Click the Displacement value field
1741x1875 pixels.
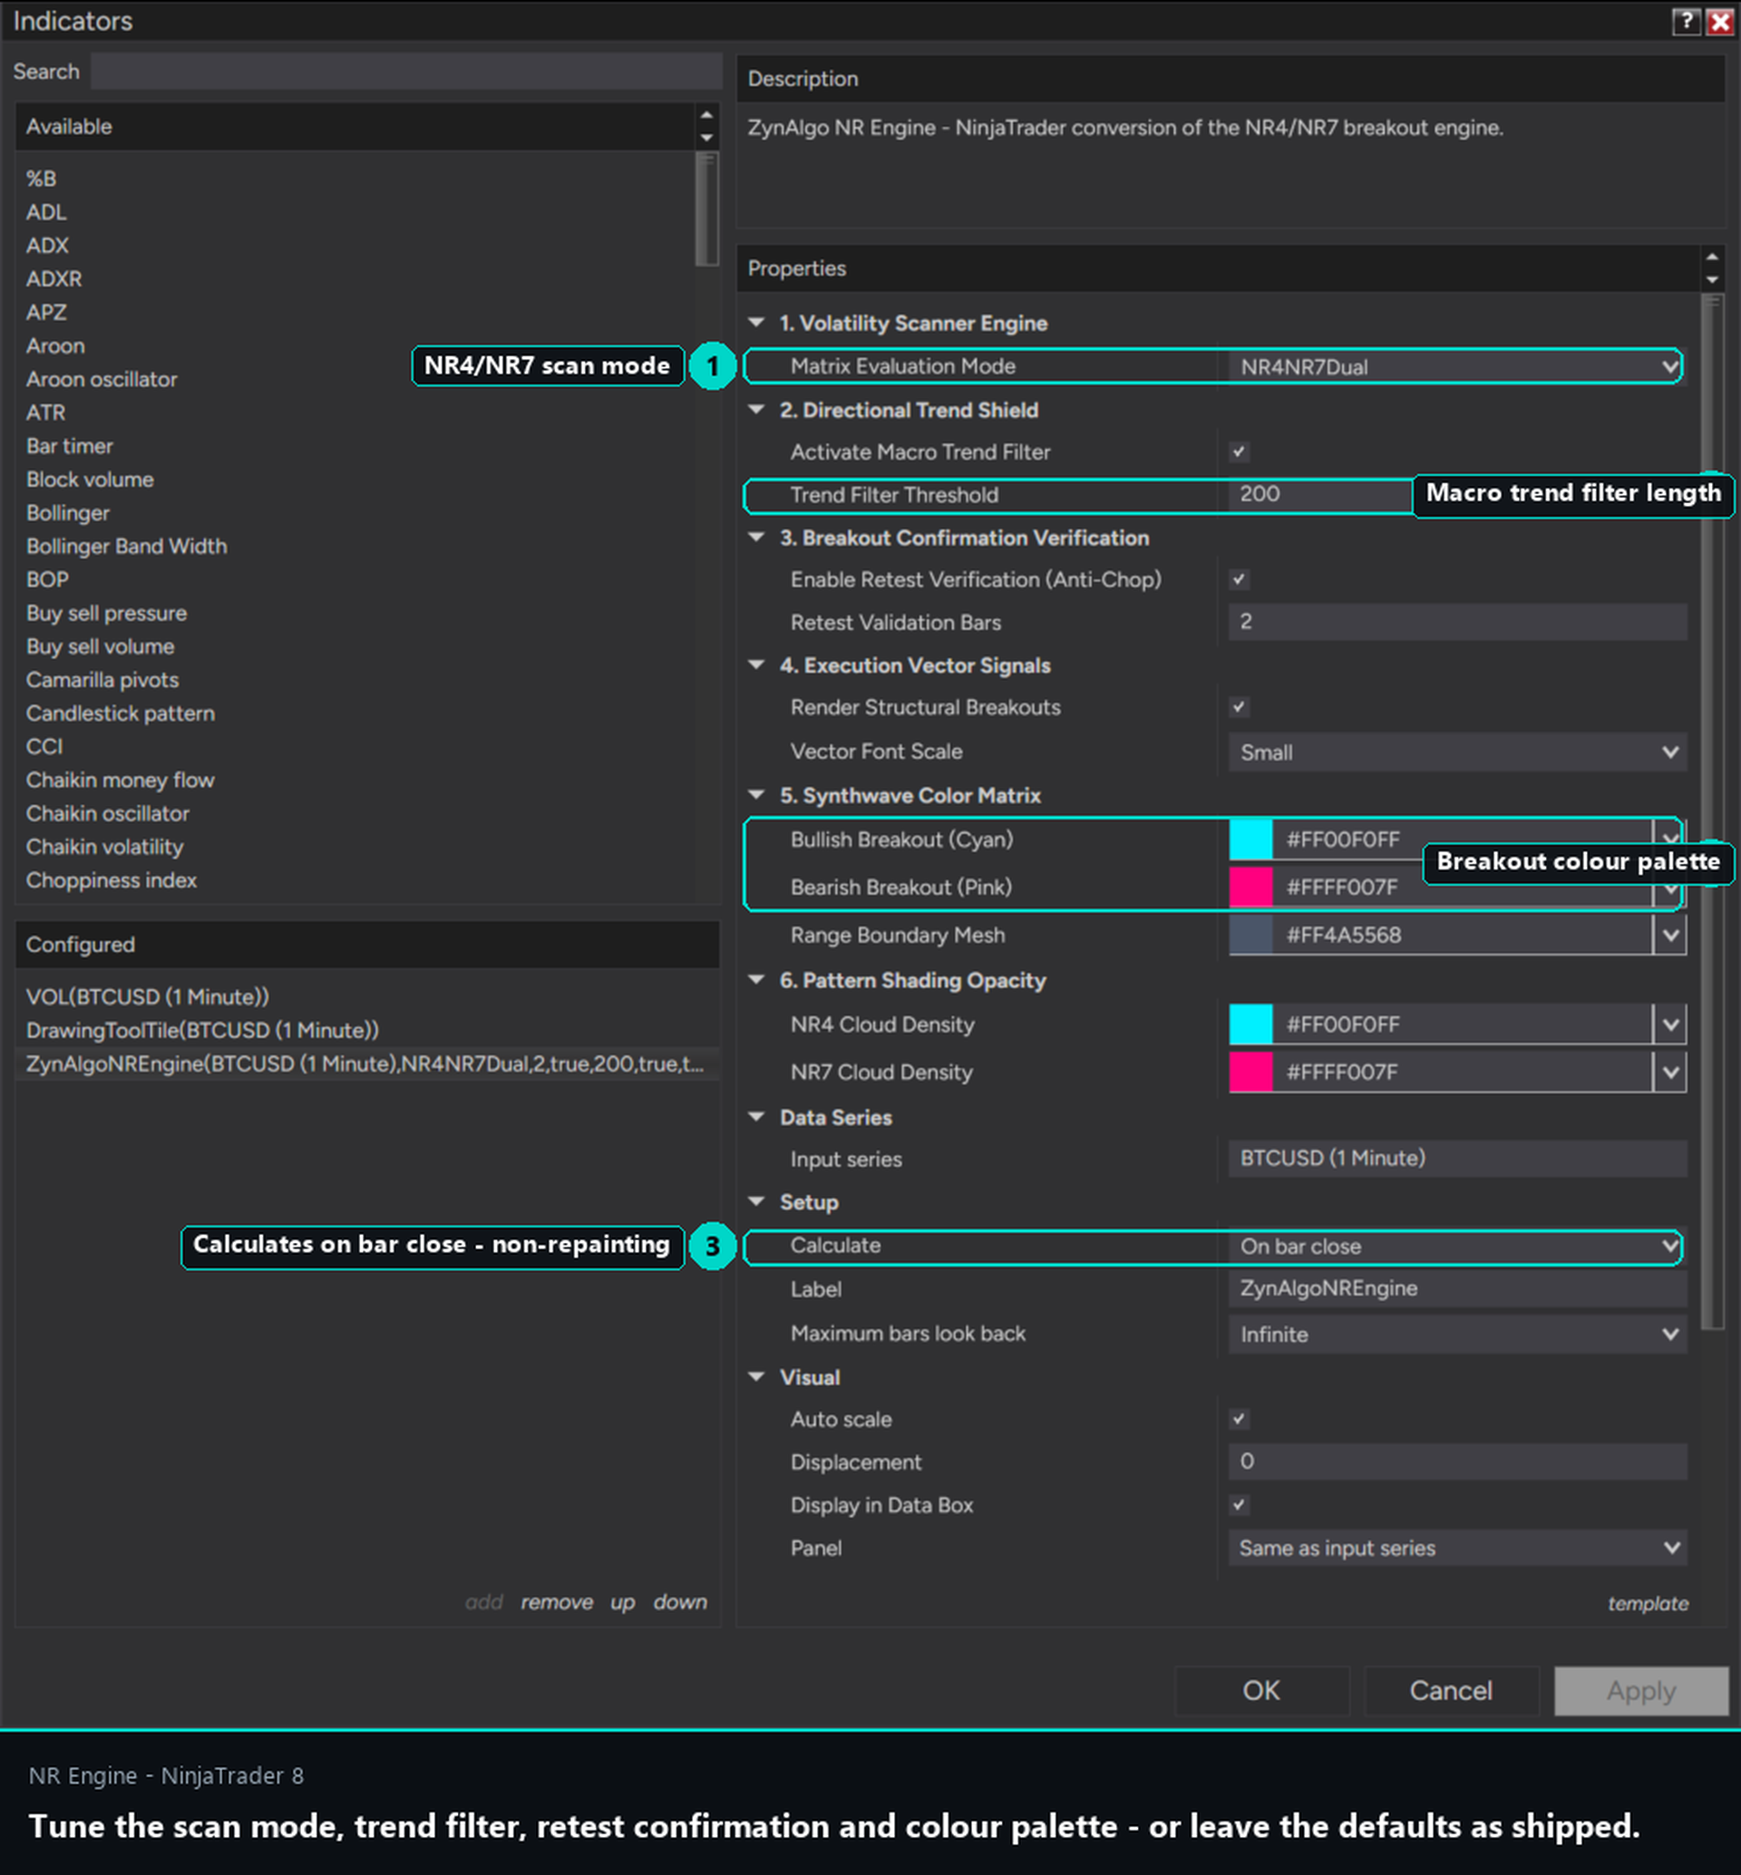coord(1456,1462)
